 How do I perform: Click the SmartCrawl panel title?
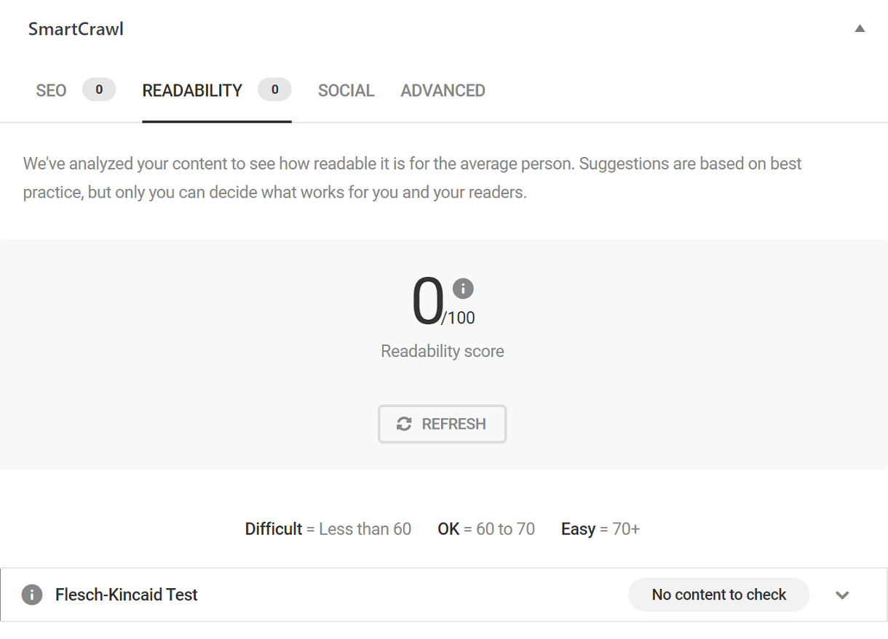pos(76,29)
